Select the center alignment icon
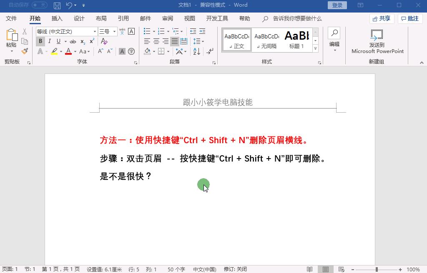 (x=156, y=41)
